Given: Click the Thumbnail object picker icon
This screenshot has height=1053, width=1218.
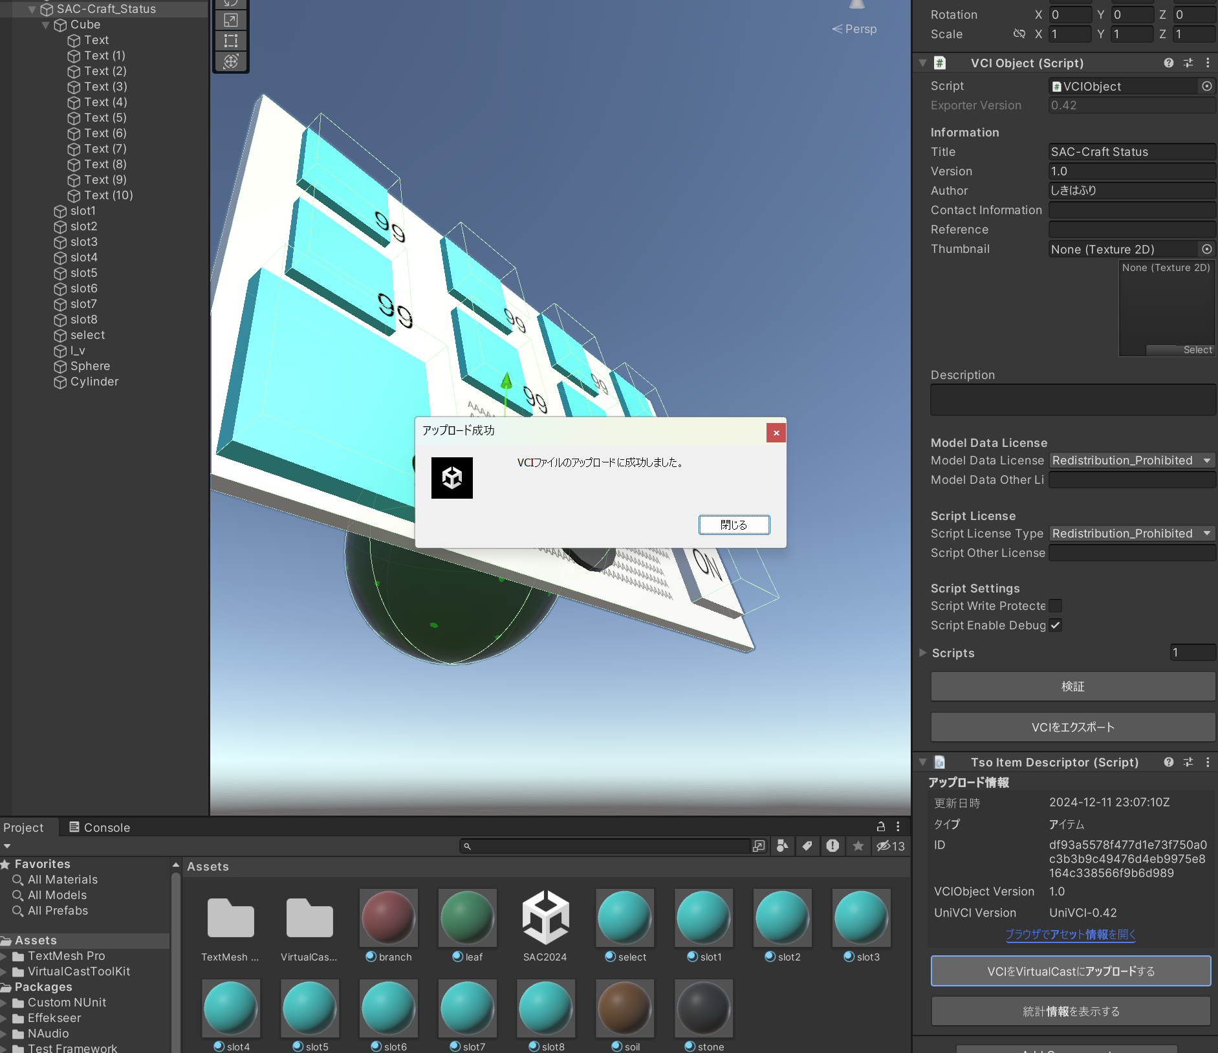Looking at the screenshot, I should 1207,249.
